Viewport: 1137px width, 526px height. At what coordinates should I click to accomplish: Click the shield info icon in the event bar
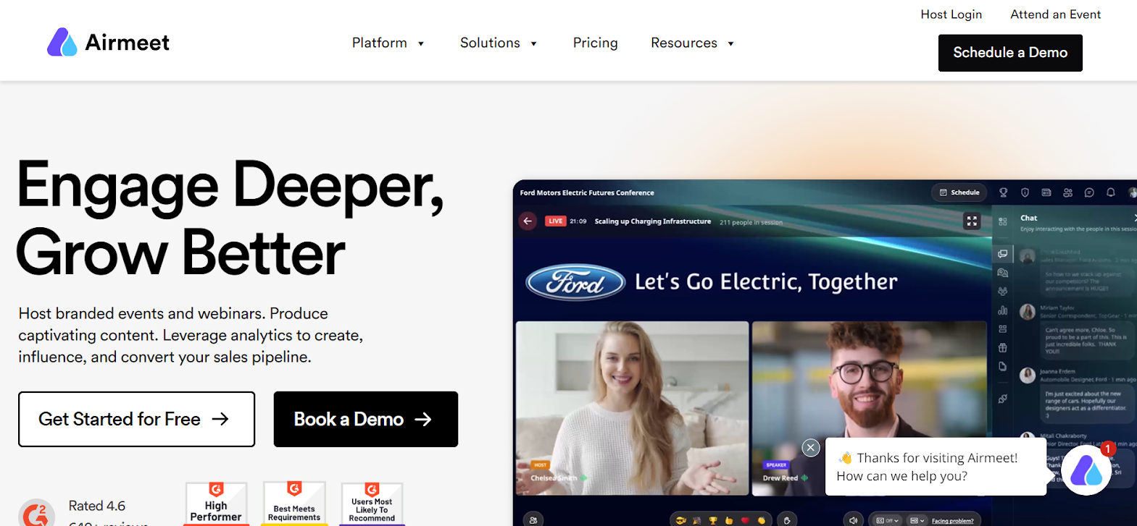pos(1025,192)
